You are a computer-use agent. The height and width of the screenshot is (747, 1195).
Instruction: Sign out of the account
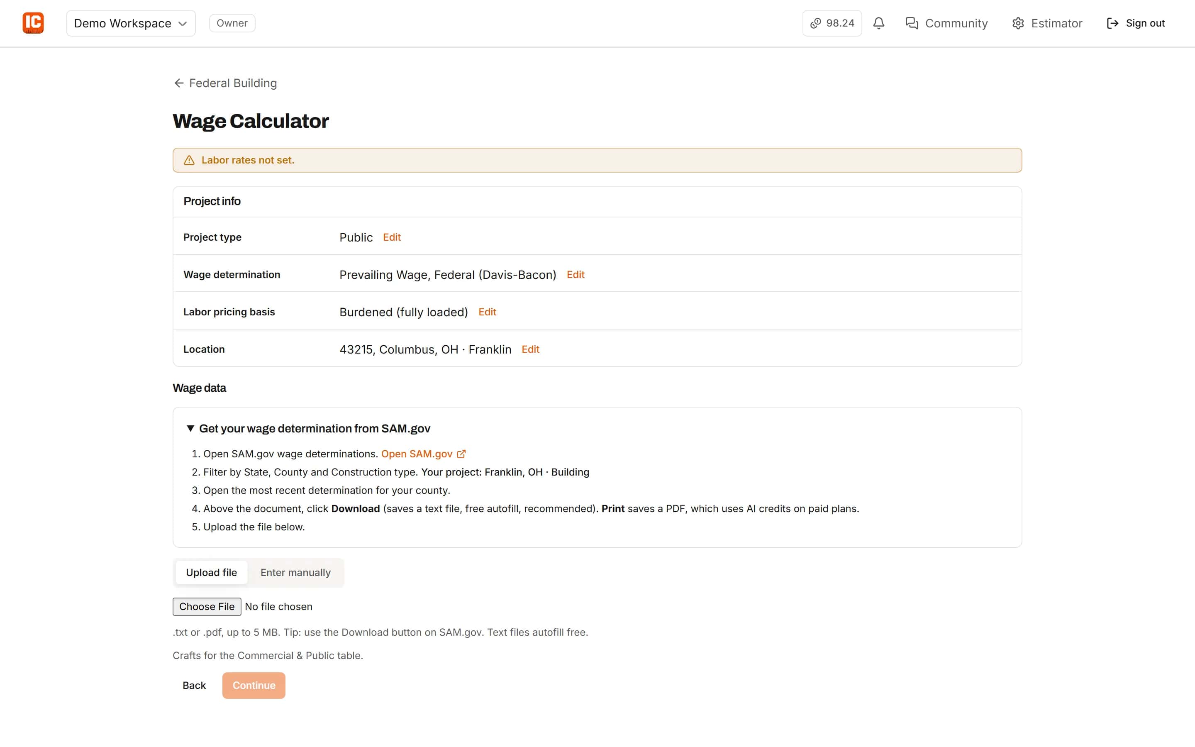click(x=1136, y=23)
